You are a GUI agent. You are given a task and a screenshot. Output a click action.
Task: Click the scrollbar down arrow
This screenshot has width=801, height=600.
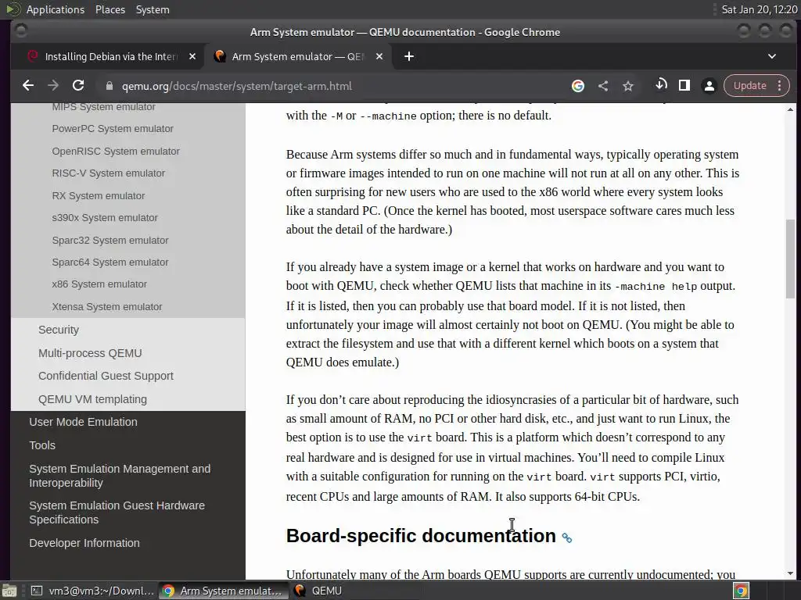pyautogui.click(x=790, y=573)
